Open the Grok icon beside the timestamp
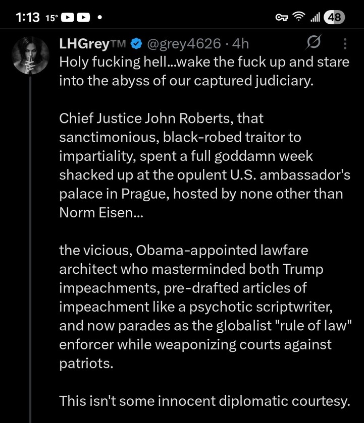 (x=314, y=44)
